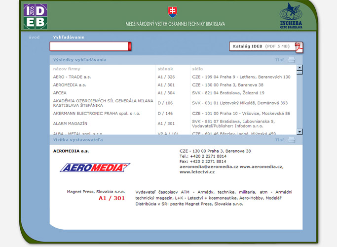Viewport: 337px width, 247px height.
Task: Click the Slovak coat of arms emblem
Action: [x=173, y=12]
